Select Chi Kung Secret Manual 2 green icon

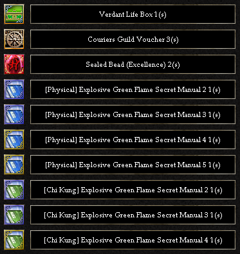tap(14, 190)
